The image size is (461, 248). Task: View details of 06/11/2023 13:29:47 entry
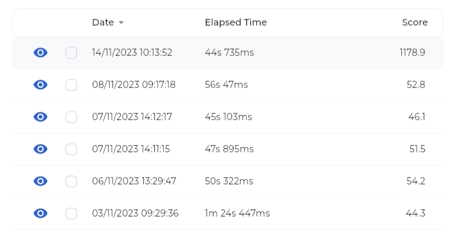pyautogui.click(x=41, y=181)
